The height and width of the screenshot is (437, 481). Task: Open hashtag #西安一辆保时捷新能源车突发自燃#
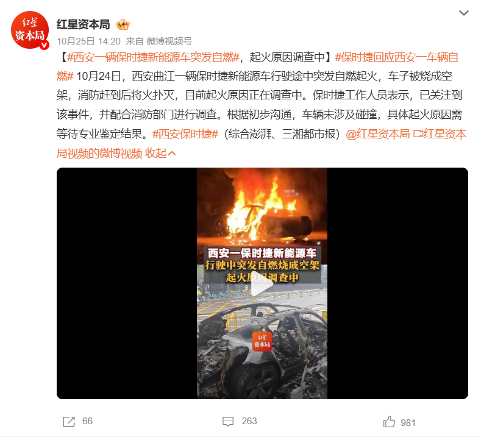pos(153,57)
